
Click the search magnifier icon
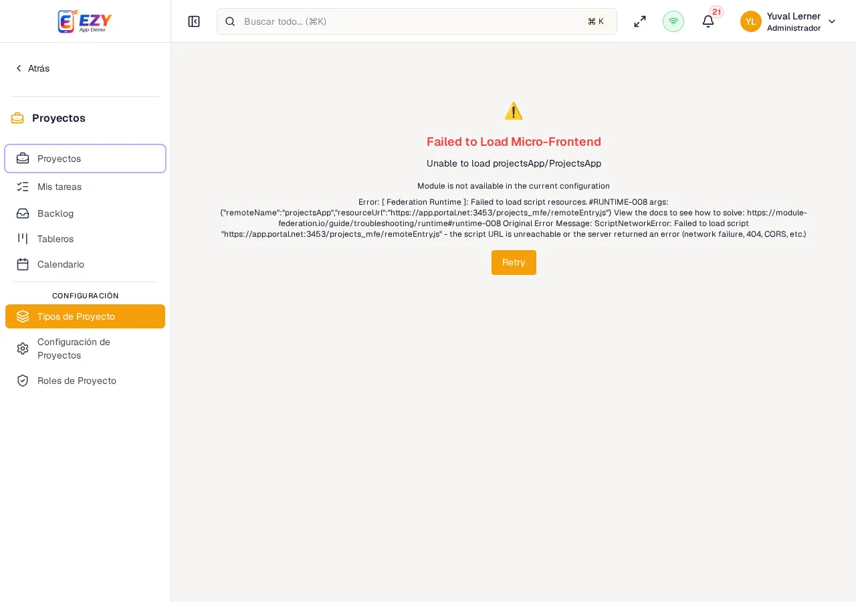coord(230,21)
